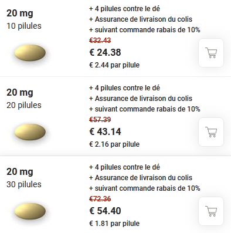Click the pill image for 30 pilules
Screen dimensions: 231x233
coord(30,211)
